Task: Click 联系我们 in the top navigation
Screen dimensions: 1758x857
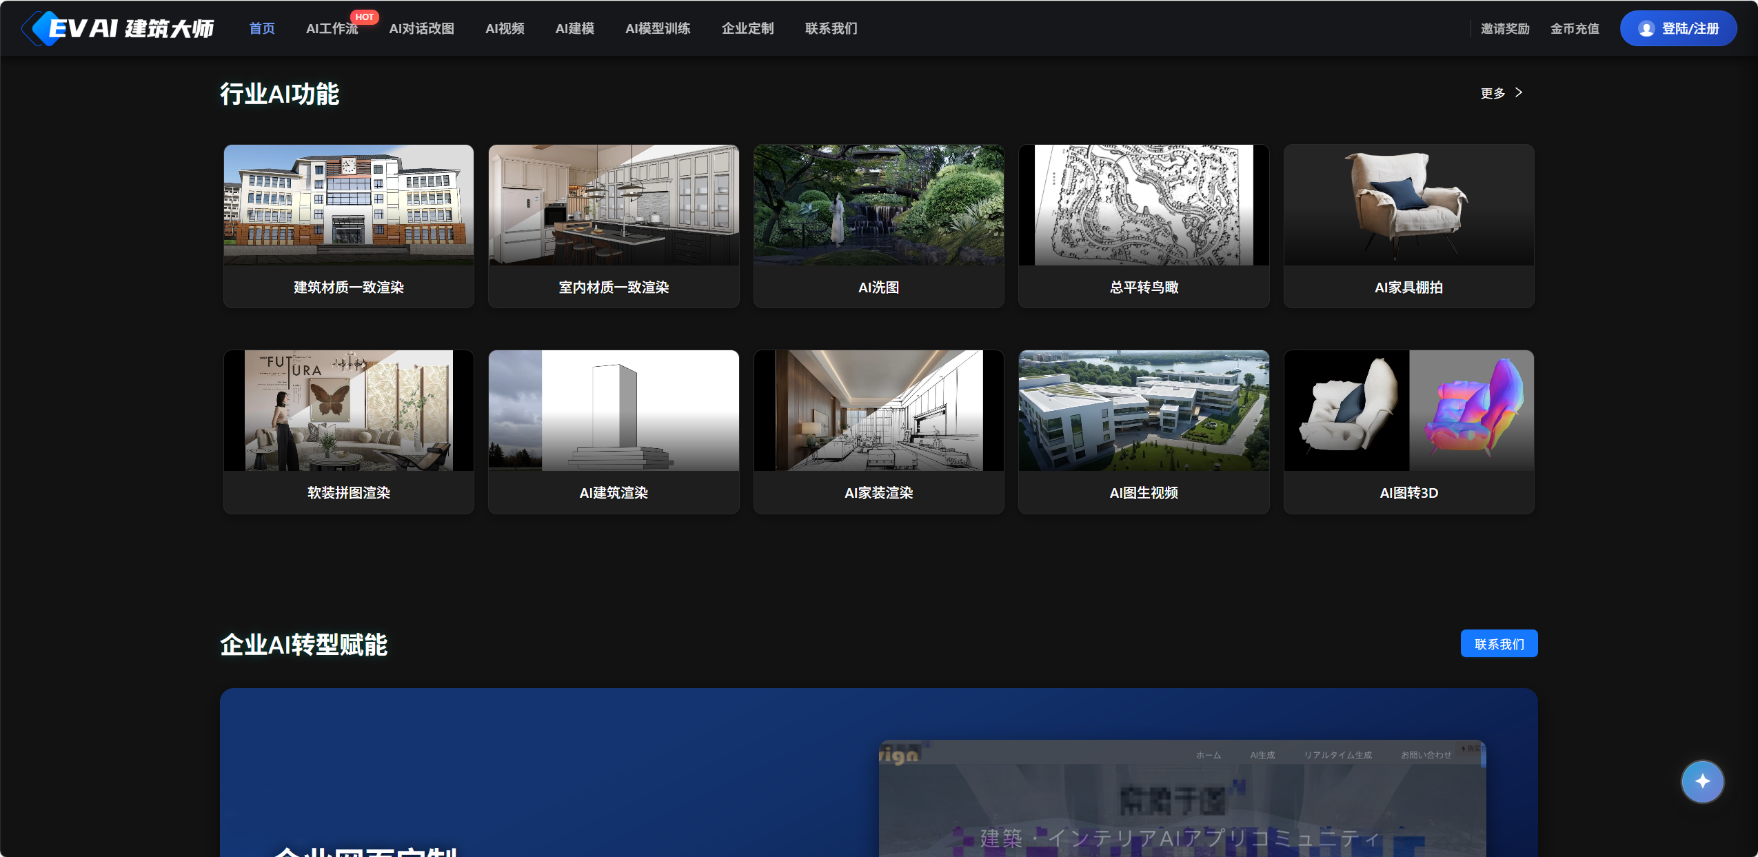Action: [x=831, y=28]
